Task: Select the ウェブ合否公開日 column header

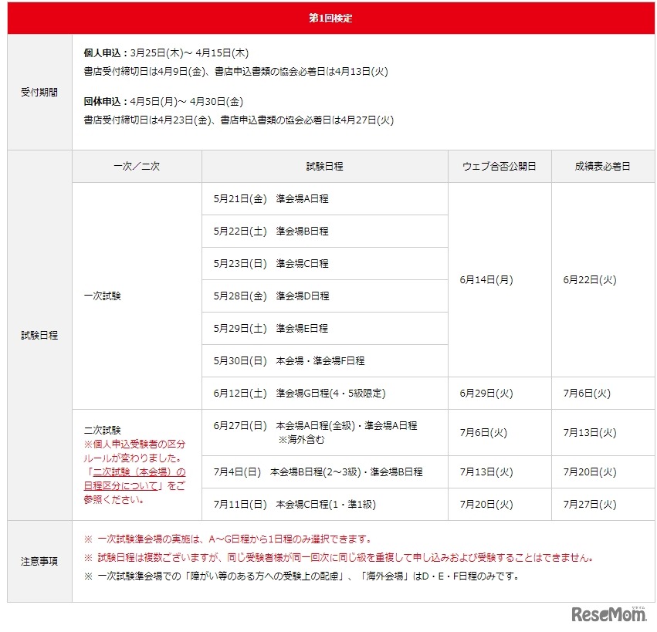Action: [x=499, y=165]
